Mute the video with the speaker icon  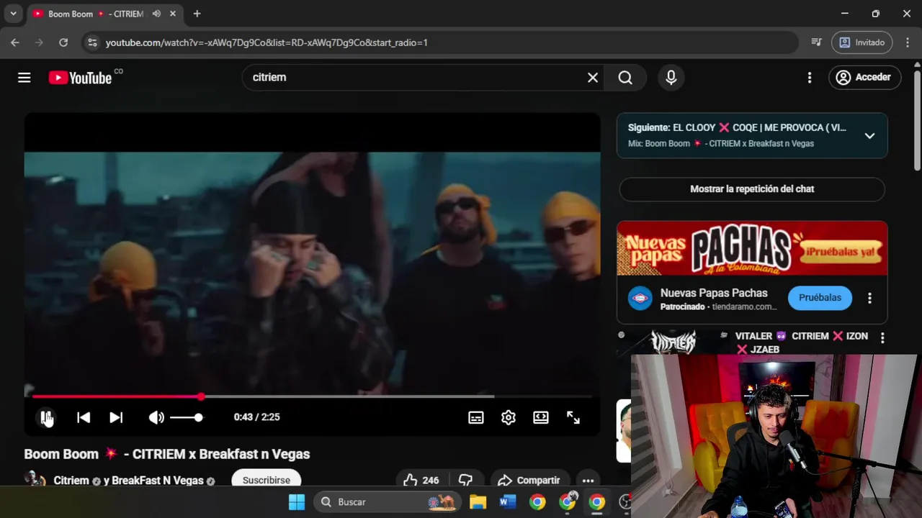156,417
